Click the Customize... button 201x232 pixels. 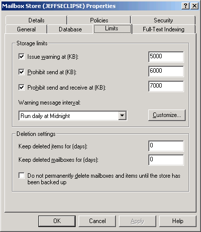(x=167, y=115)
